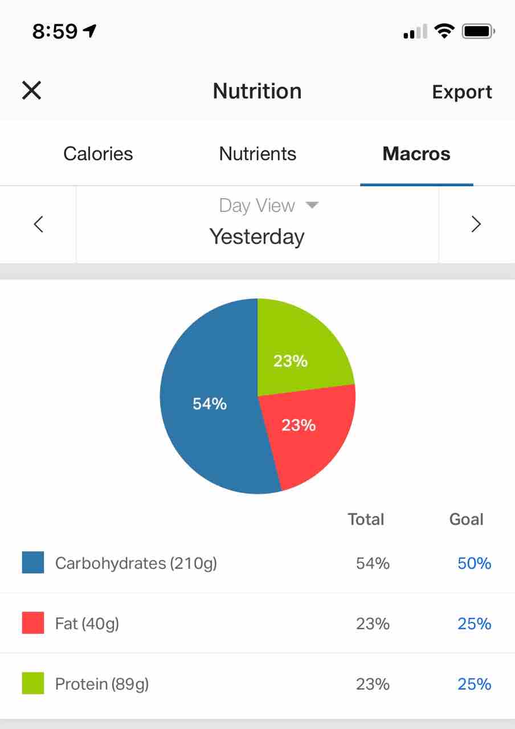Tap the location arrow in status bar
Image resolution: width=515 pixels, height=729 pixels.
click(x=89, y=31)
